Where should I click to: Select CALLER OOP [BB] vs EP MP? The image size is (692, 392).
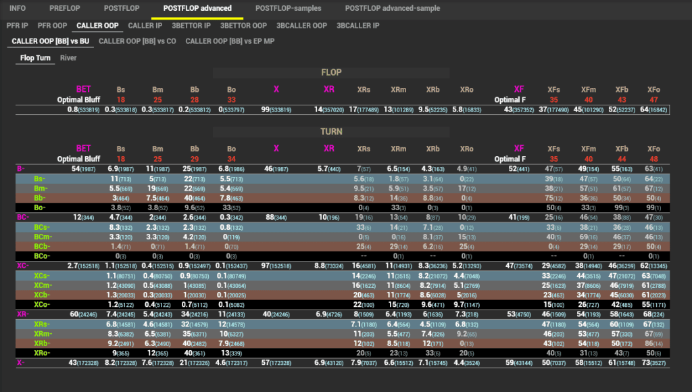pyautogui.click(x=230, y=41)
